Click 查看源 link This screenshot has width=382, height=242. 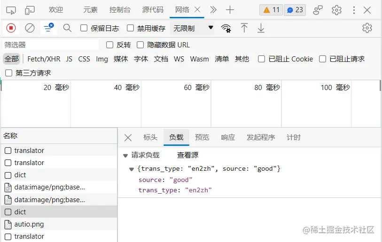(187, 155)
